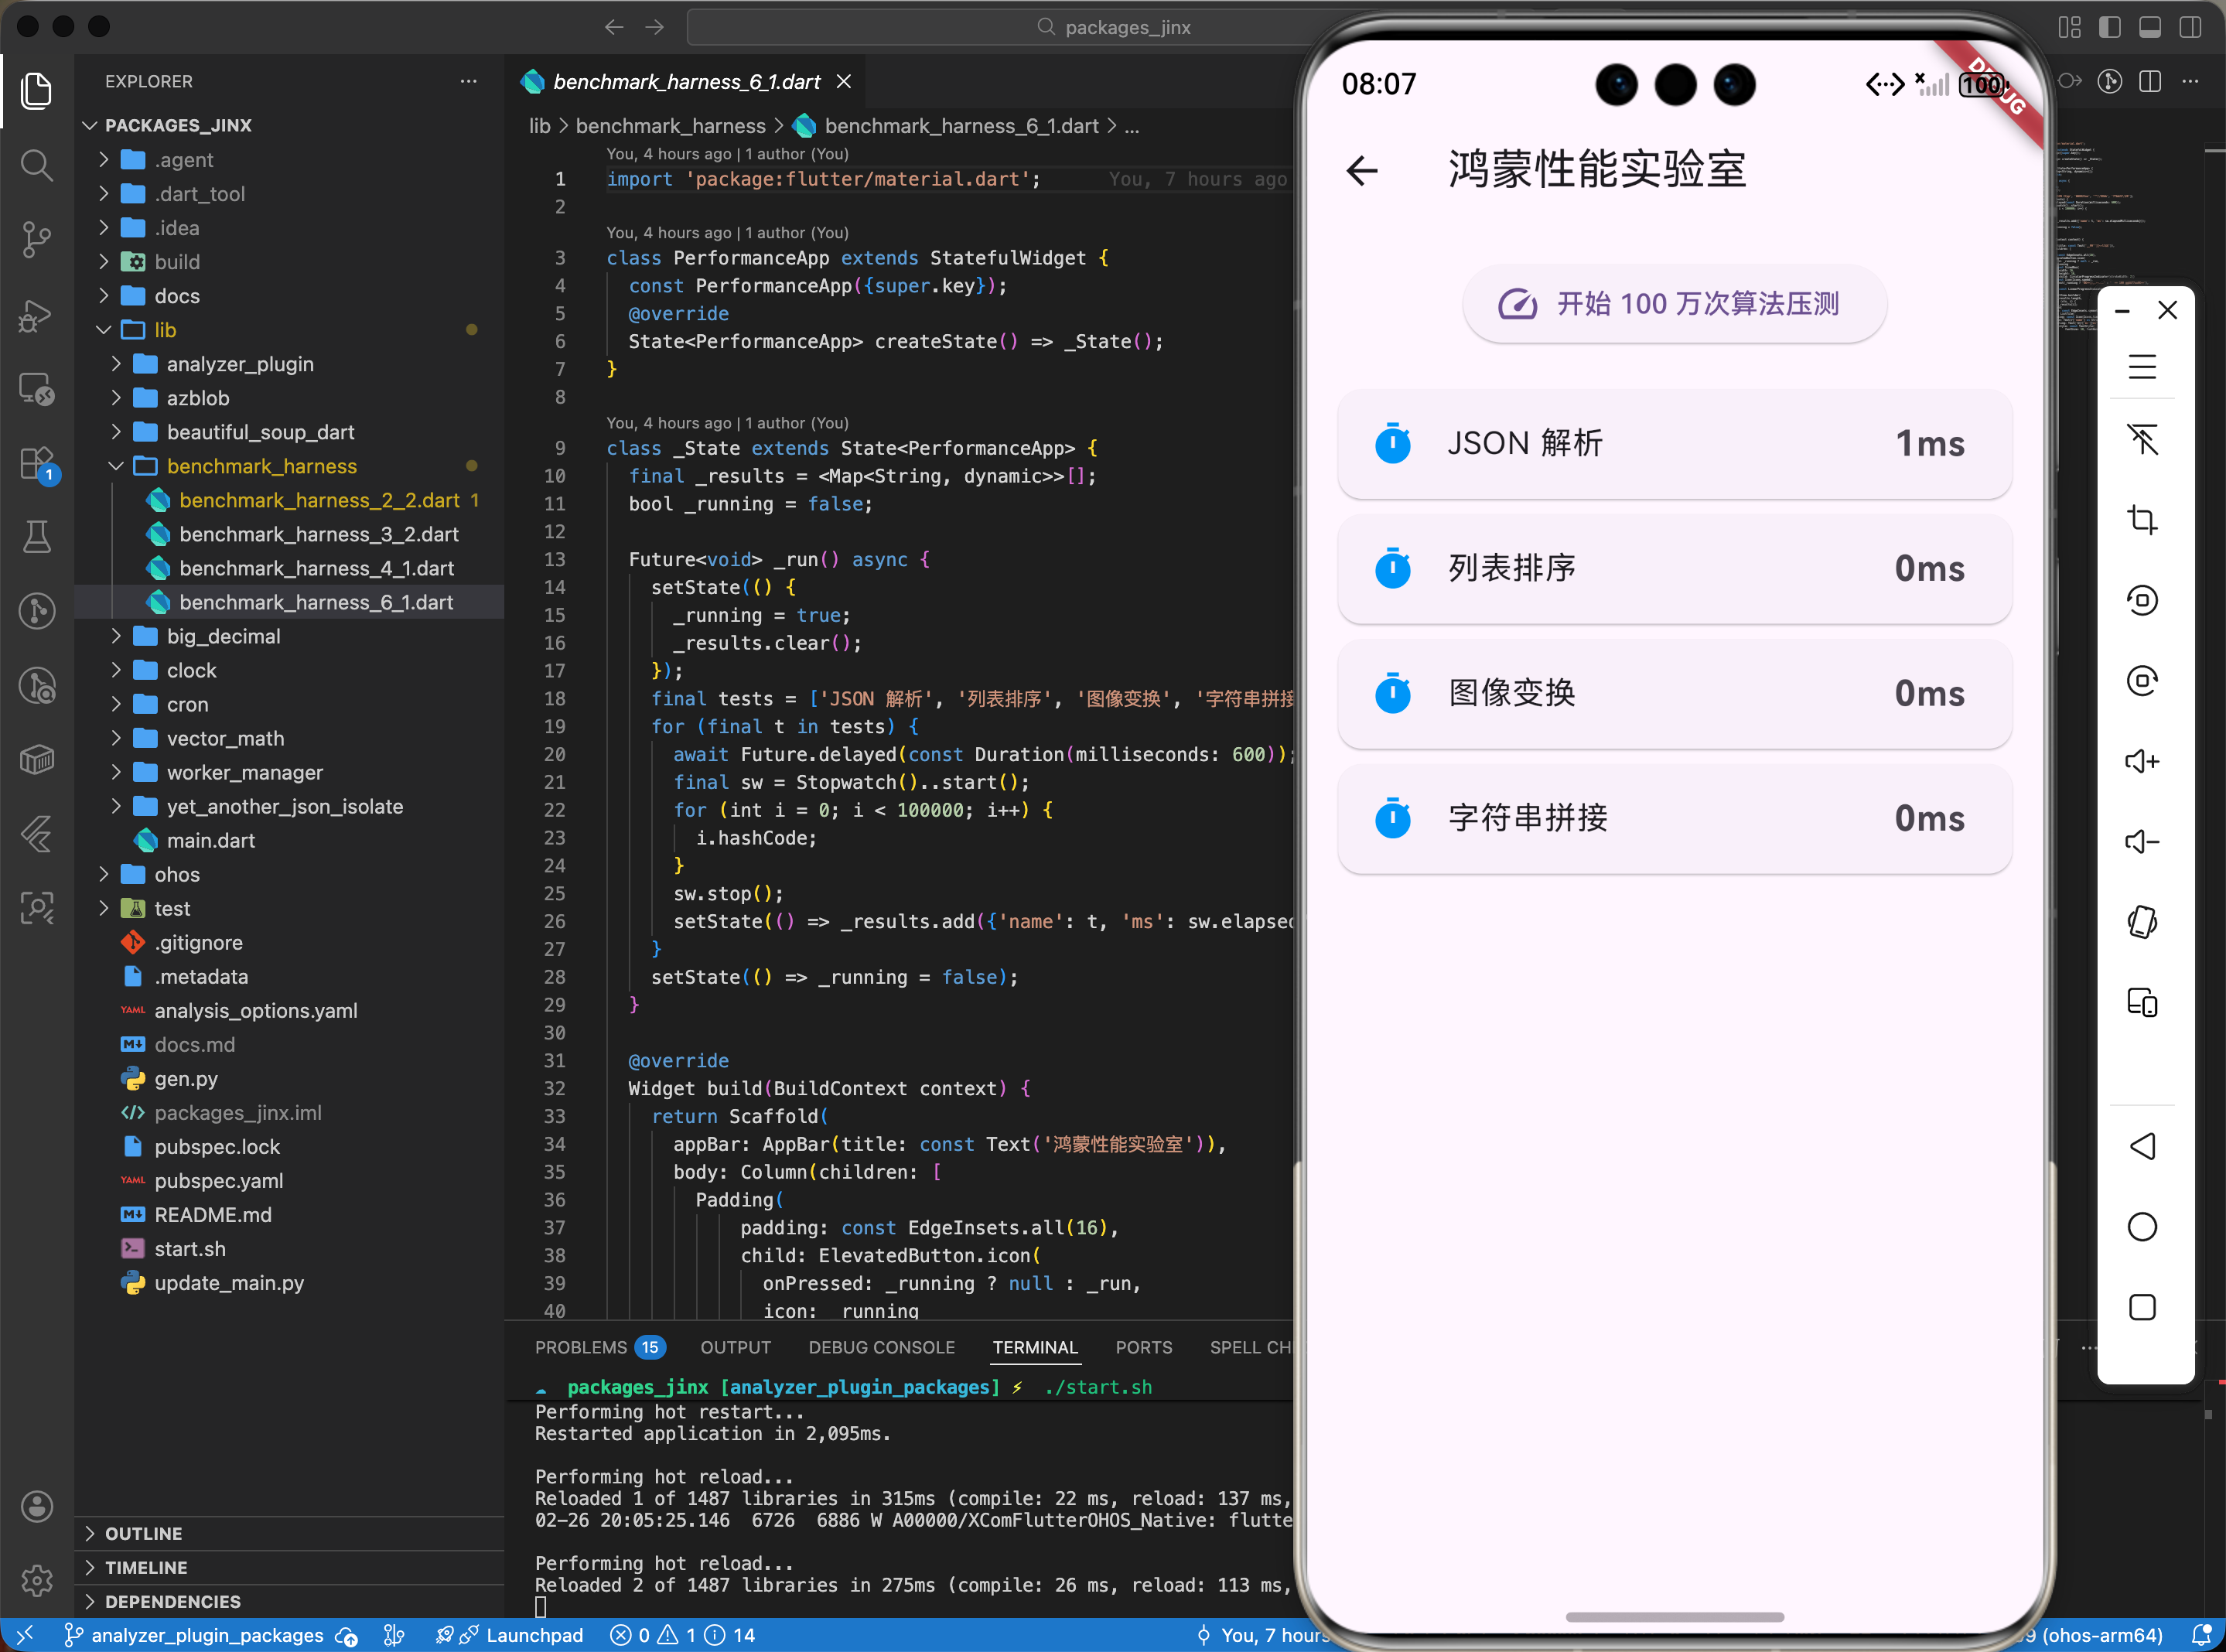Image resolution: width=2226 pixels, height=1652 pixels.
Task: Click analyzer_plugin_packages branch in status bar
Action: [x=207, y=1635]
